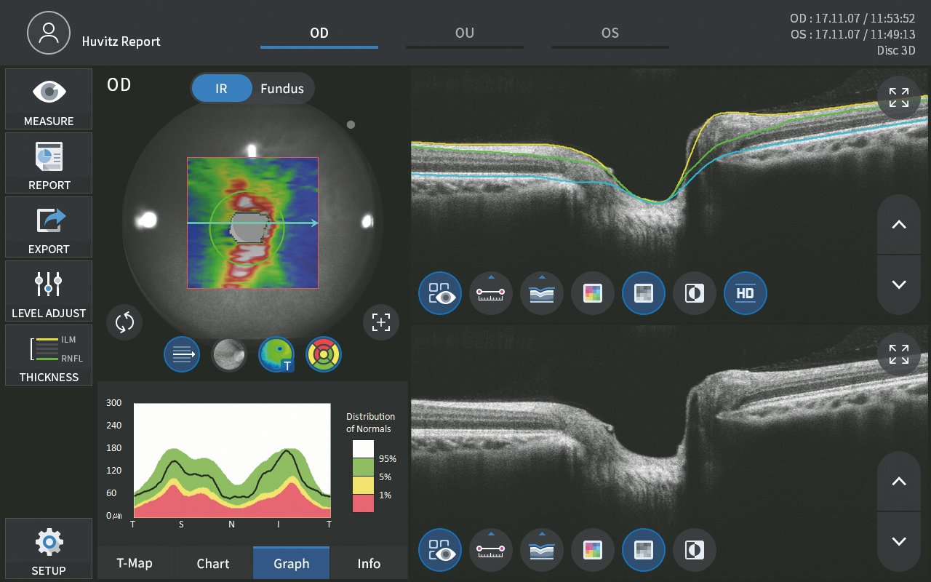Open the REPORT section
The height and width of the screenshot is (582, 931).
(x=49, y=163)
